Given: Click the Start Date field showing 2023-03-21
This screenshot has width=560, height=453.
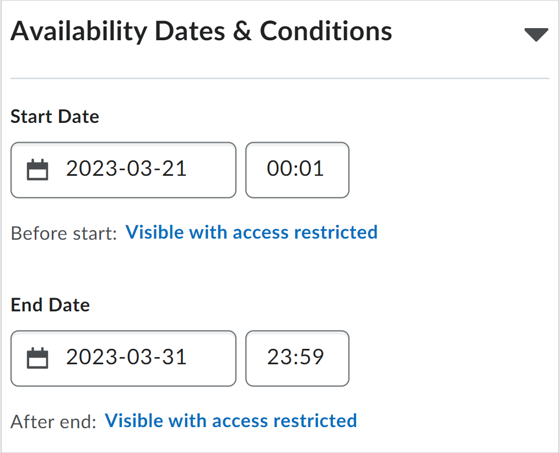Looking at the screenshot, I should (126, 169).
